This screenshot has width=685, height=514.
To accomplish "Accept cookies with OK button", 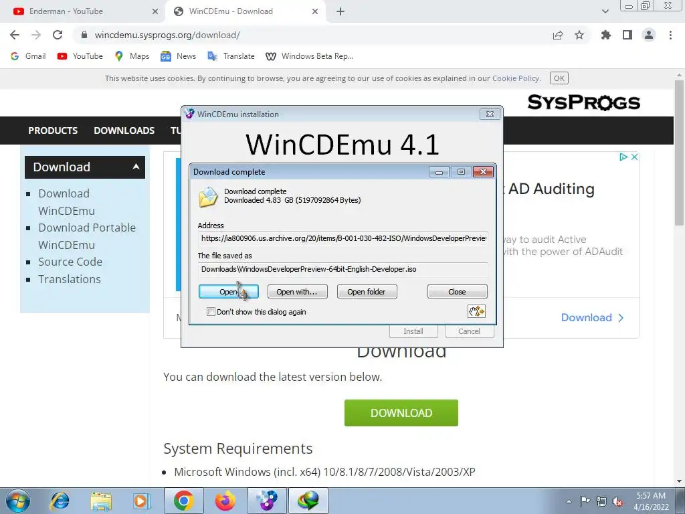I will click(x=559, y=78).
